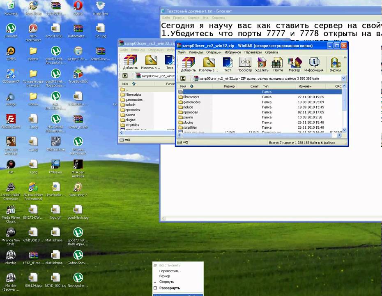The height and width of the screenshot is (296, 382).
Task: Open the Избранное menu in WinRAR
Action: (x=232, y=52)
